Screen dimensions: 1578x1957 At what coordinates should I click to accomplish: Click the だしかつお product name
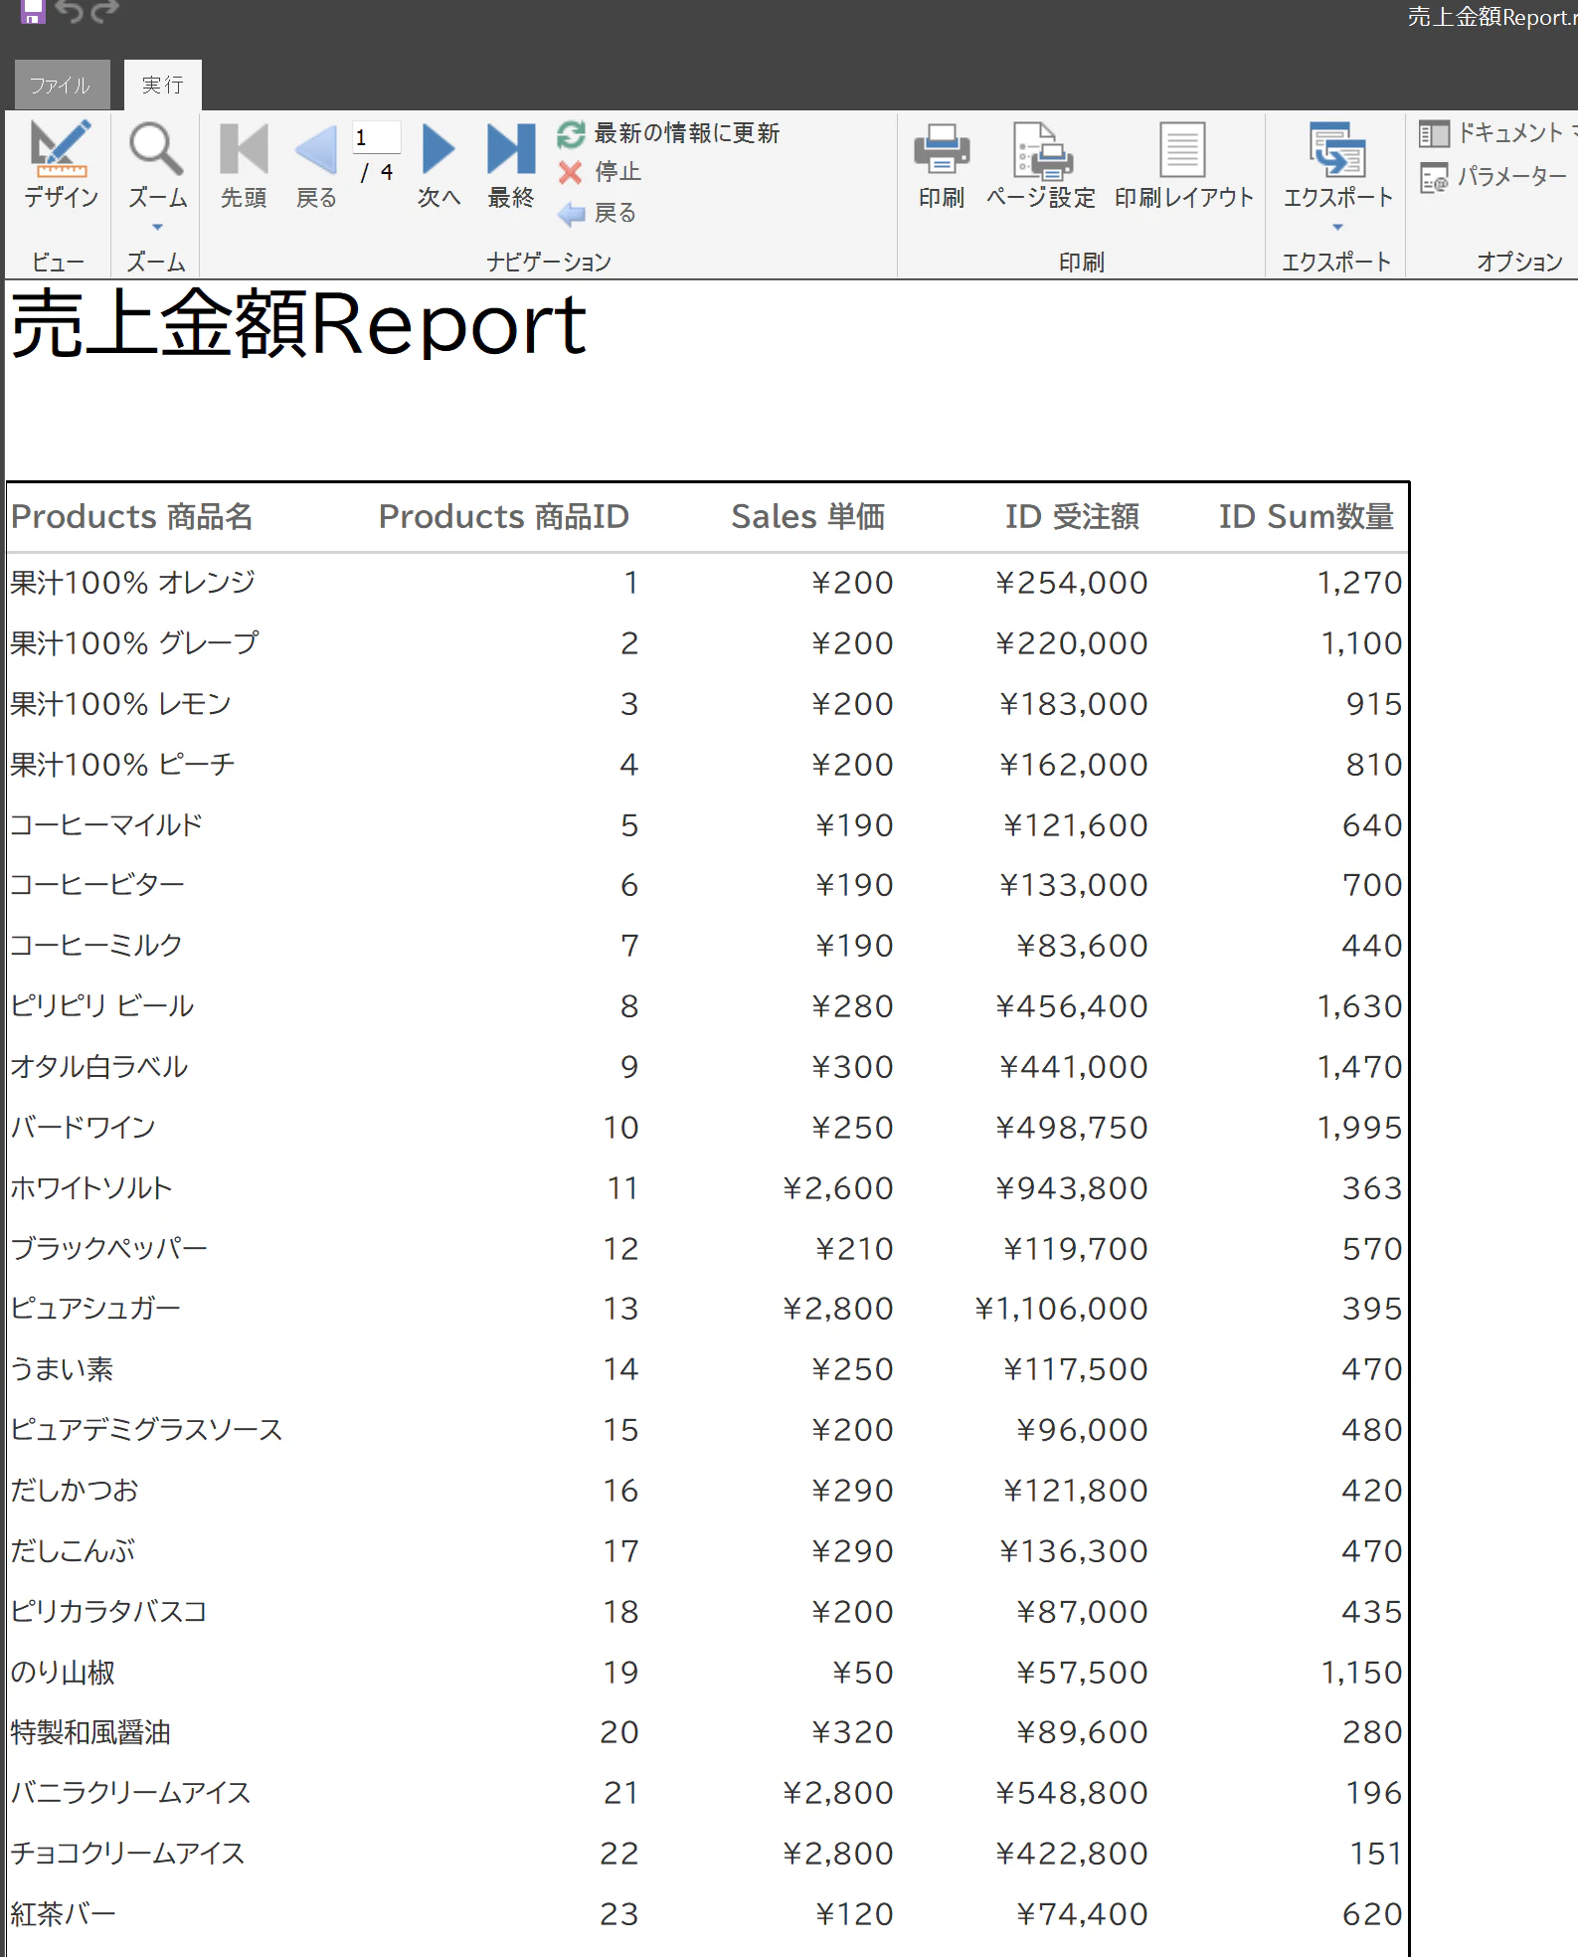pyautogui.click(x=75, y=1491)
